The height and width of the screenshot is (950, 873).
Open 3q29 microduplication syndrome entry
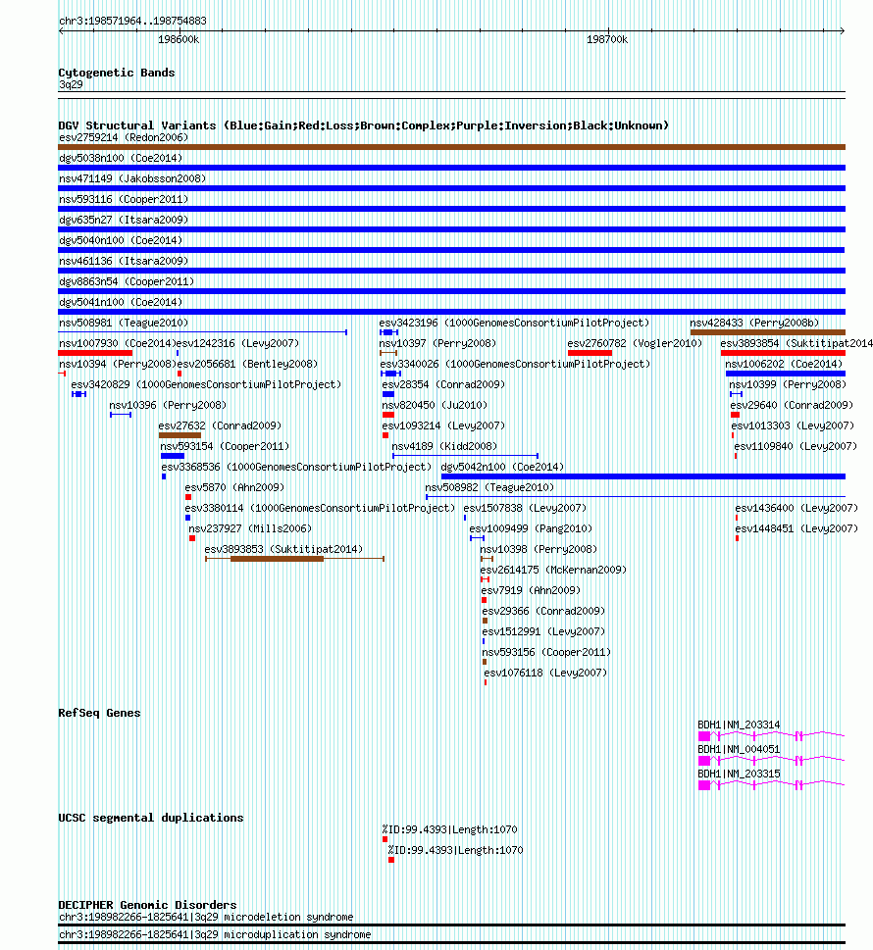(215, 935)
